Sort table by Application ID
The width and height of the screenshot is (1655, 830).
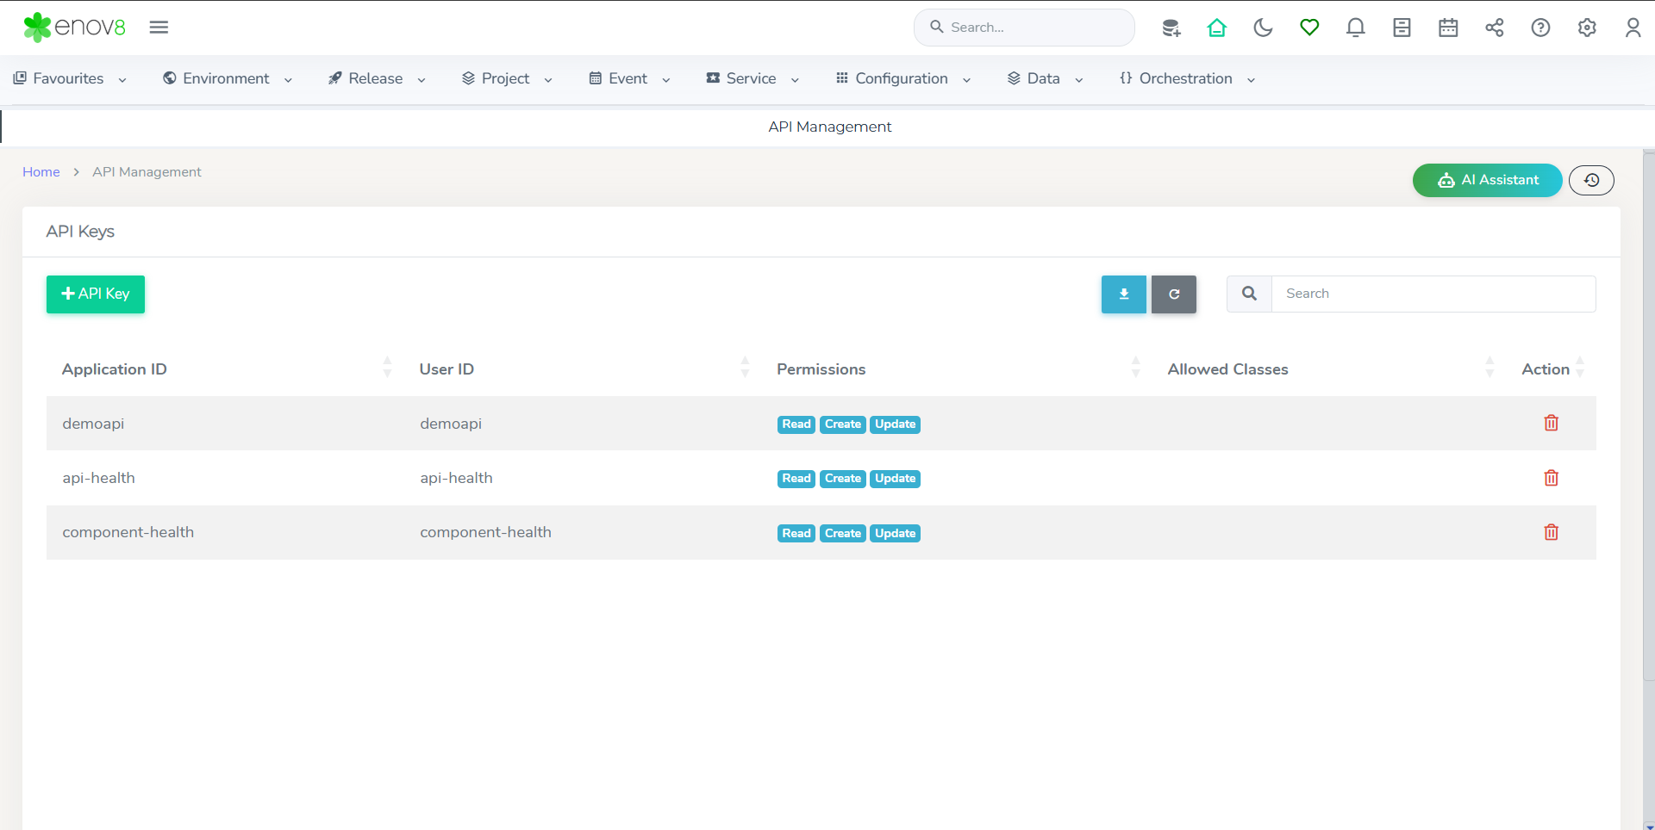tap(115, 369)
